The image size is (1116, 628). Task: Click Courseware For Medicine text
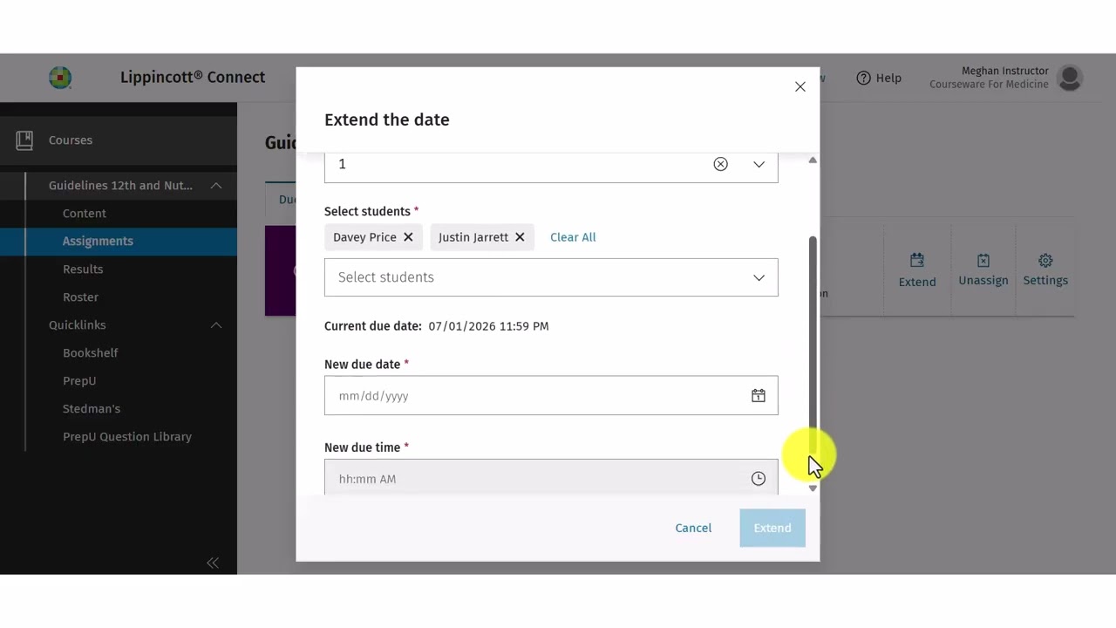[989, 85]
